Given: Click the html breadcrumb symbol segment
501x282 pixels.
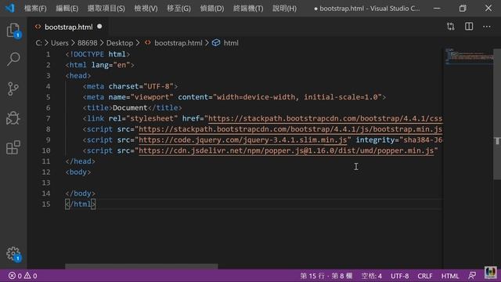Looking at the screenshot, I should click(x=231, y=43).
